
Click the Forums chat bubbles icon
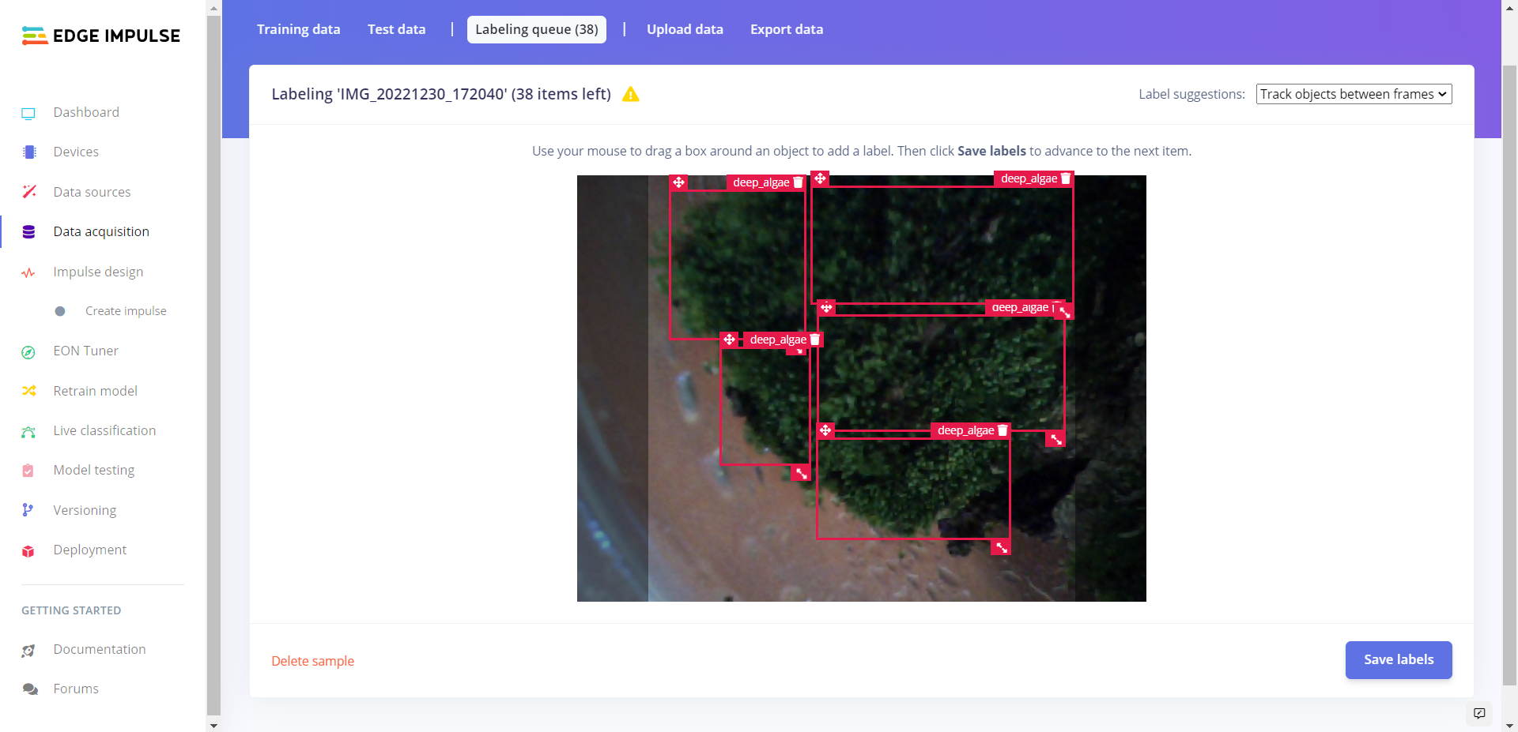(x=30, y=689)
